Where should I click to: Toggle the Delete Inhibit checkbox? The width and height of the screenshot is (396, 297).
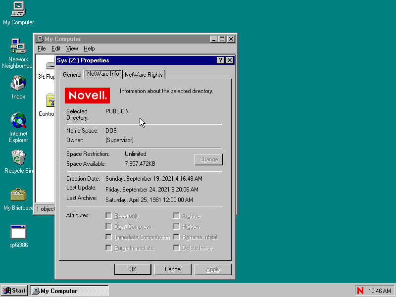[176, 248]
